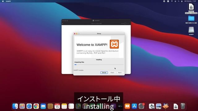Open the document file in the Dock

(x=176, y=106)
